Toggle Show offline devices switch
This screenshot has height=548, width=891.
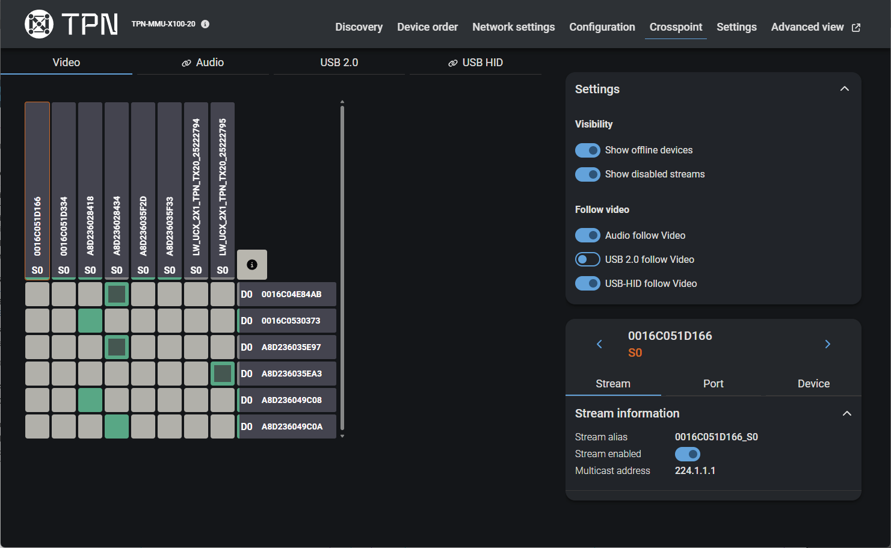click(588, 150)
